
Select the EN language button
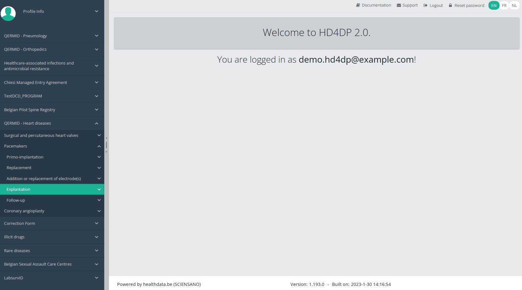click(494, 5)
